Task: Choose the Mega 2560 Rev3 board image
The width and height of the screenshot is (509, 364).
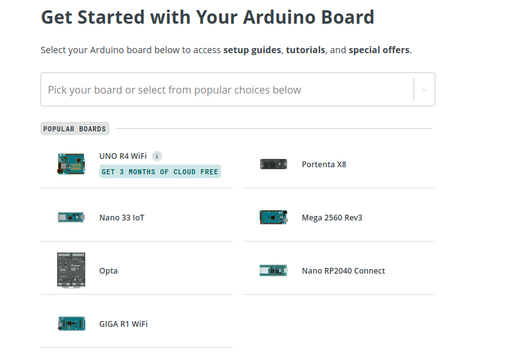Action: (274, 217)
